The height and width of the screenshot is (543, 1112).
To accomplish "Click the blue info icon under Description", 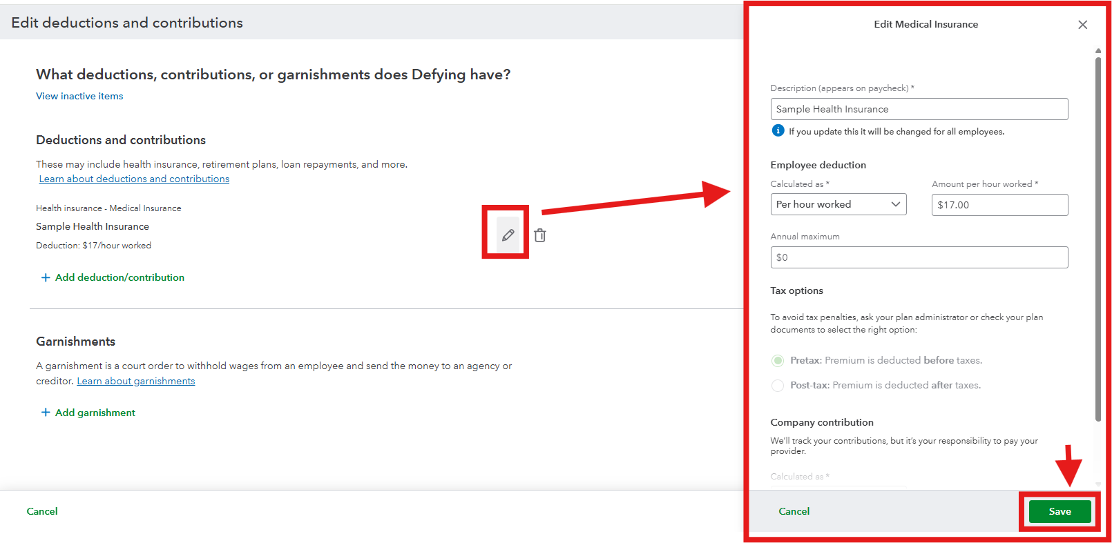I will point(778,130).
